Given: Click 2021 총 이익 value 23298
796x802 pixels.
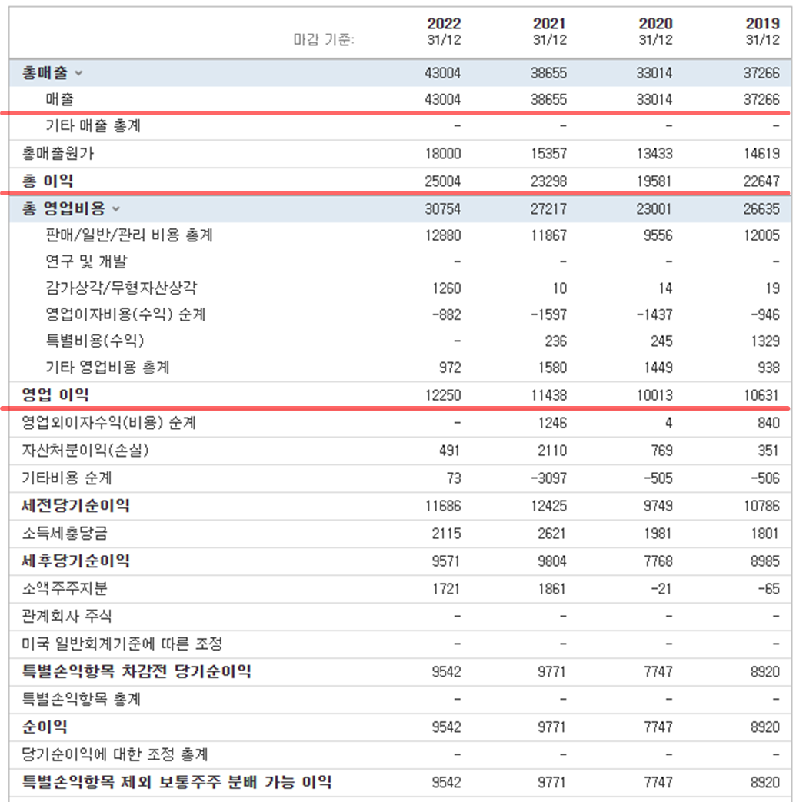Looking at the screenshot, I should click(549, 181).
